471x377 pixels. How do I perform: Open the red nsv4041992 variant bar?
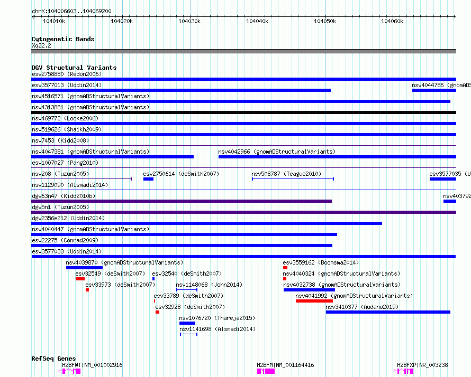pos(314,301)
